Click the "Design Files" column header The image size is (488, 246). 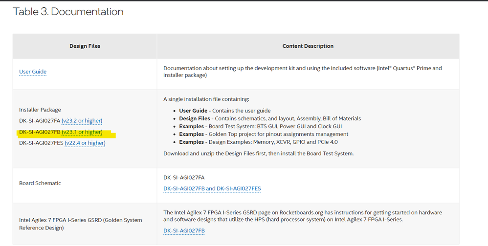point(85,46)
